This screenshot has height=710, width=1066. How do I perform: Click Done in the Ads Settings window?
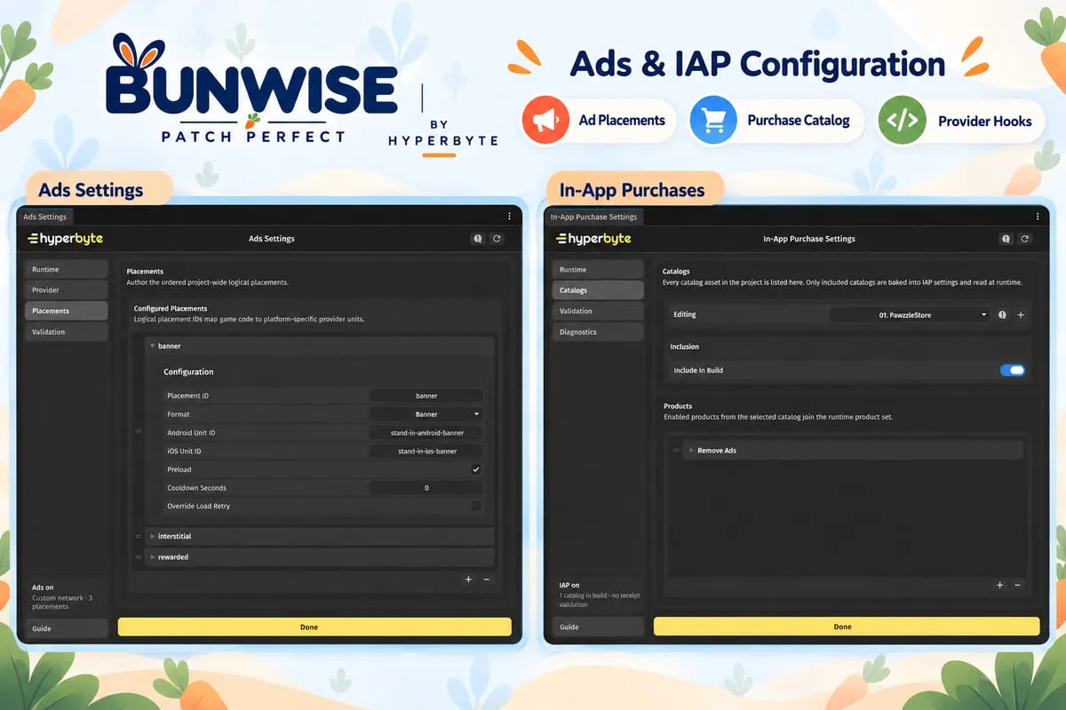tap(314, 627)
